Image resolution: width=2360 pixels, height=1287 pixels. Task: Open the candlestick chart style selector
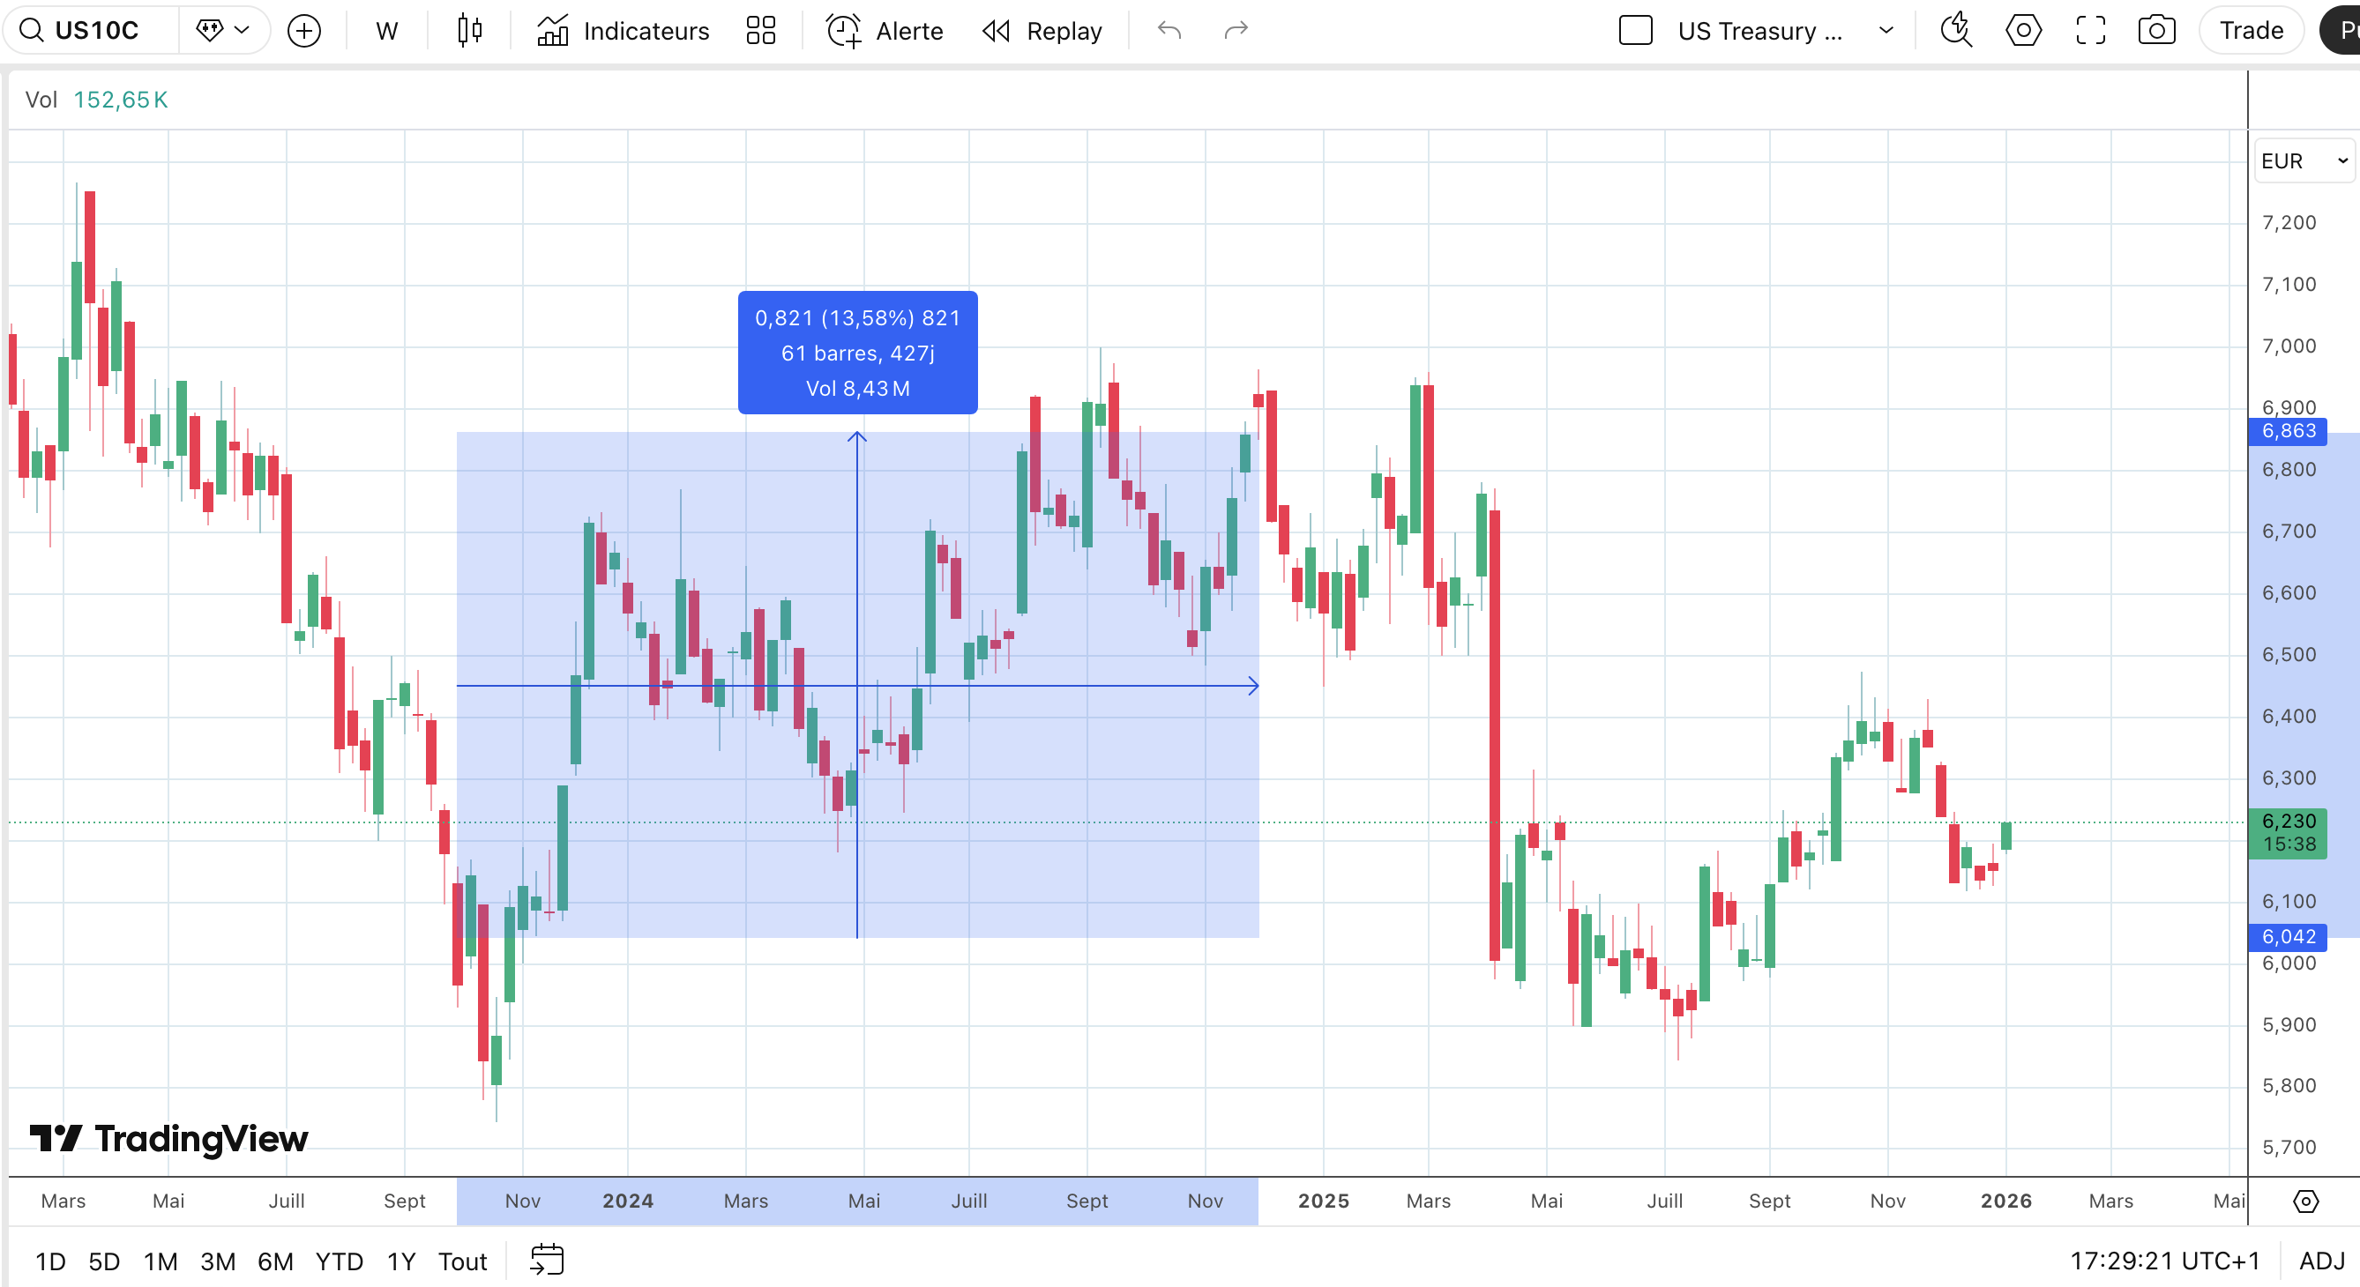[x=469, y=31]
